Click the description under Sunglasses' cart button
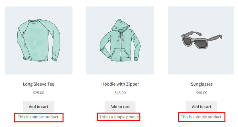Viewport: 238px width, 127px height. click(202, 117)
